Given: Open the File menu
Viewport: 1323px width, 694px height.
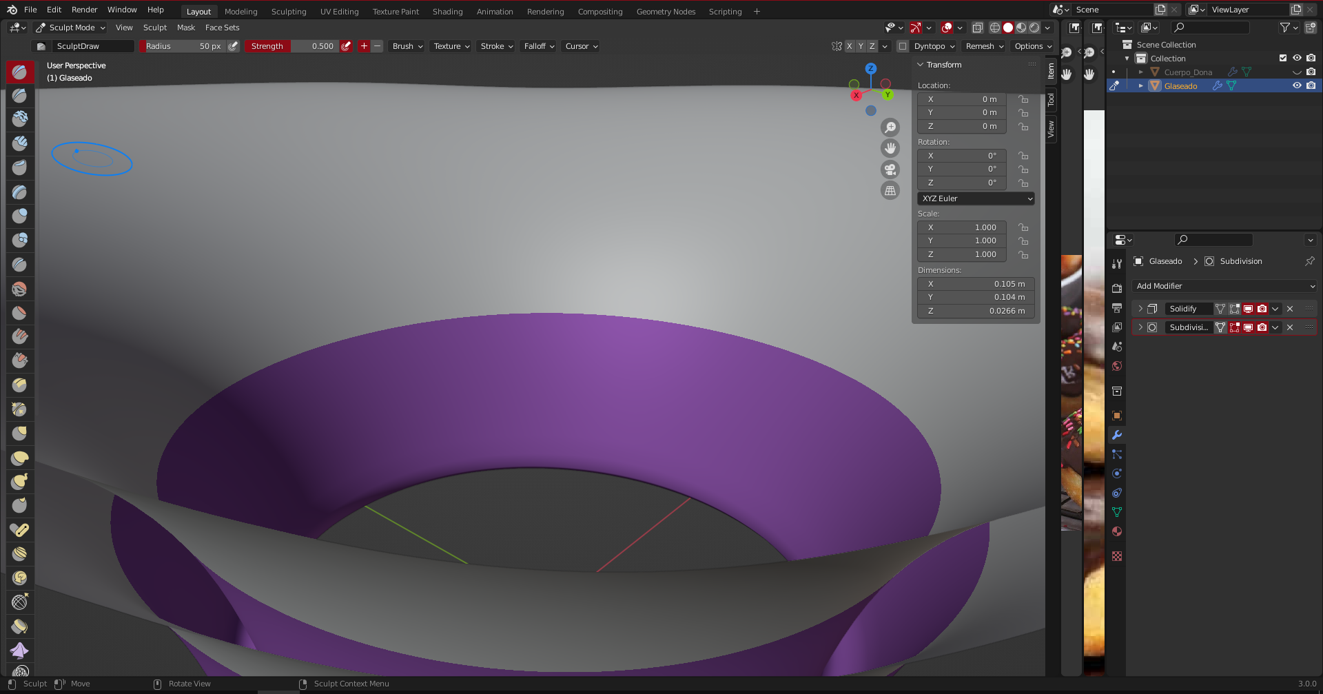Looking at the screenshot, I should click(x=30, y=10).
